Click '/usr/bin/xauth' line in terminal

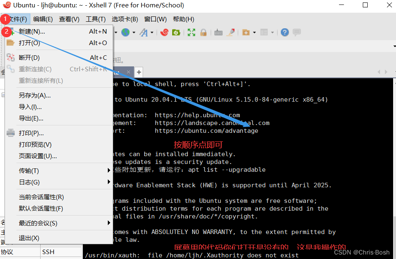point(192,255)
